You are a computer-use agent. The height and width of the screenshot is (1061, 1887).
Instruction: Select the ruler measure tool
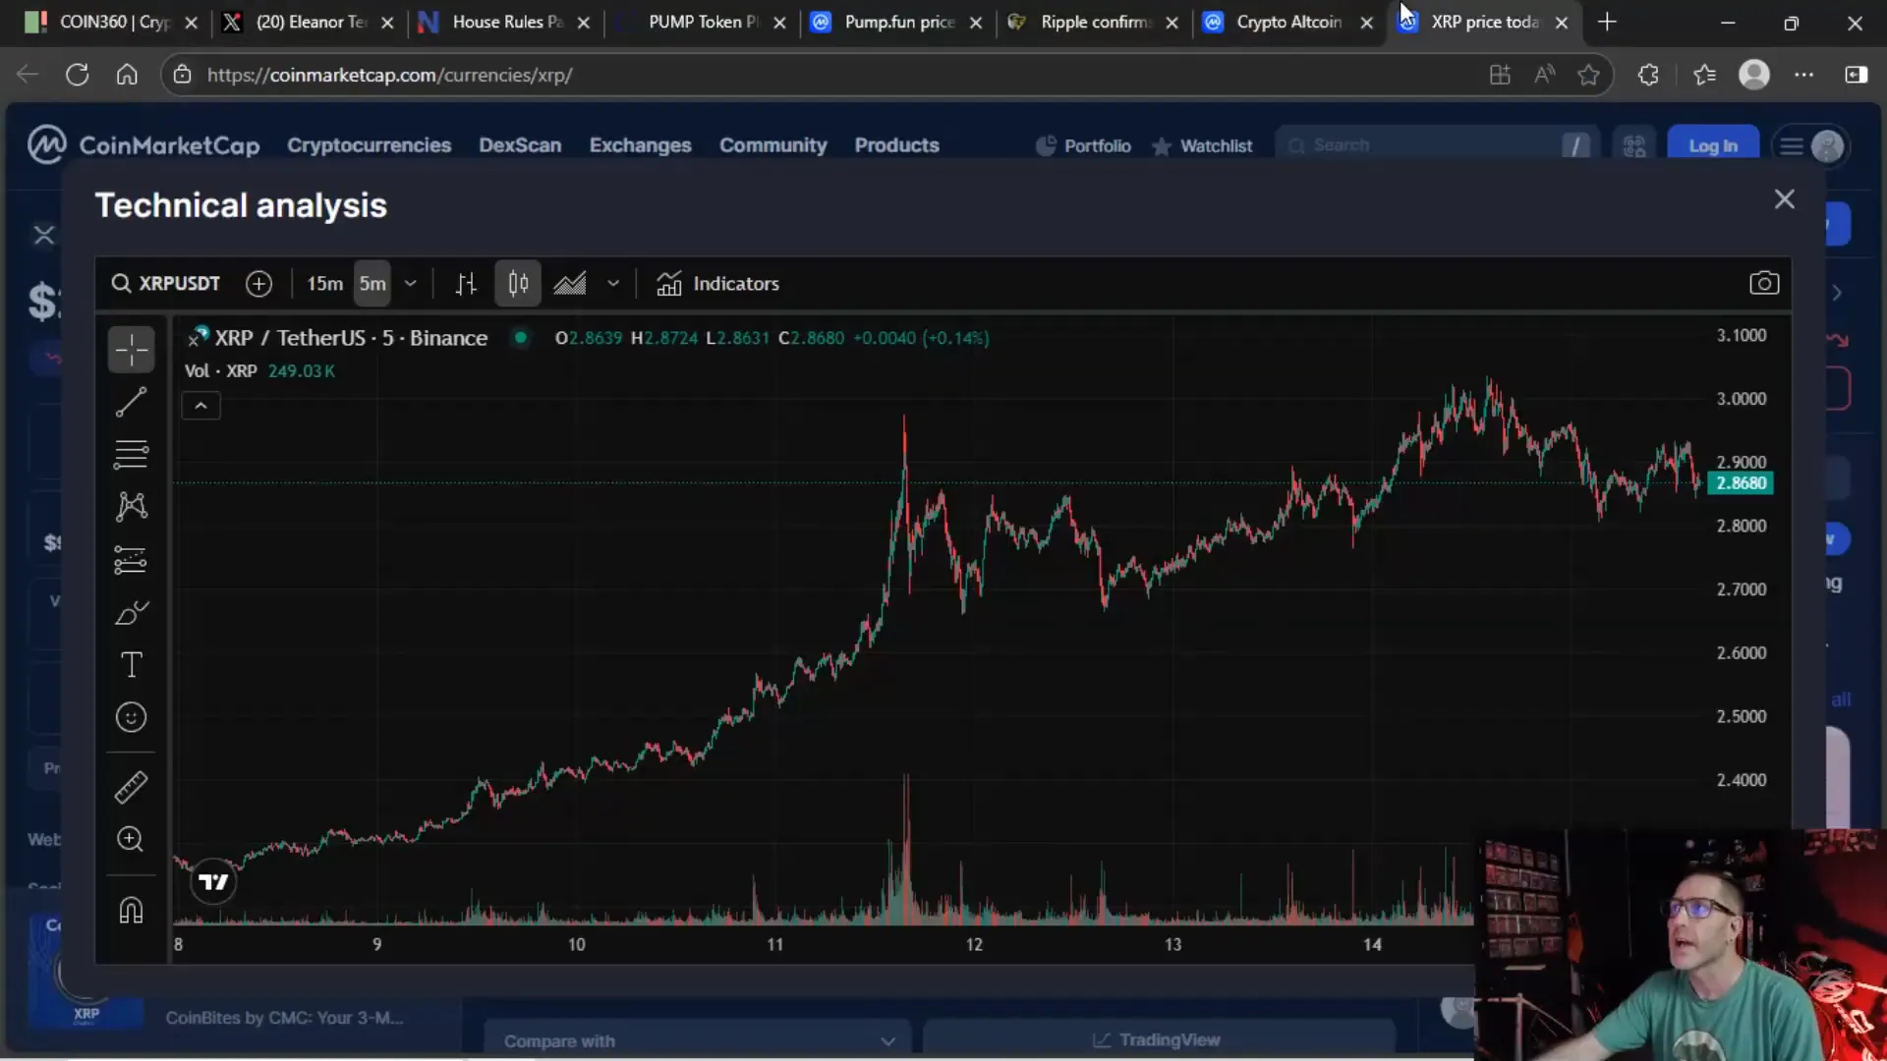[x=131, y=787]
